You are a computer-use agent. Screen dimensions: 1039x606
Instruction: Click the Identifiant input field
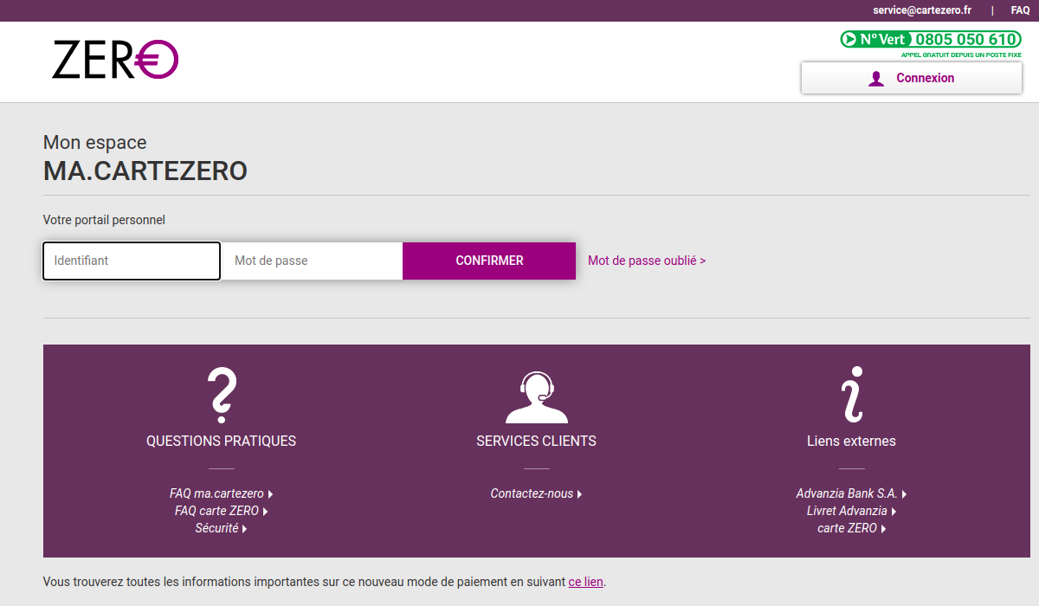coord(131,261)
